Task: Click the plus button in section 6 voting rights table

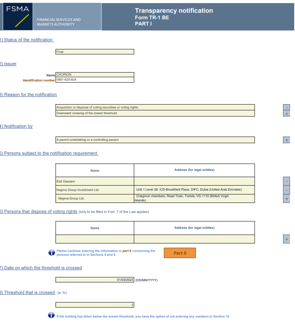Action: (x=287, y=239)
